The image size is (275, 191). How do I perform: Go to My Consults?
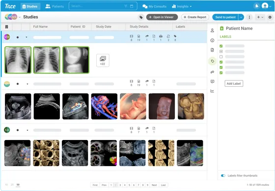click(x=154, y=6)
